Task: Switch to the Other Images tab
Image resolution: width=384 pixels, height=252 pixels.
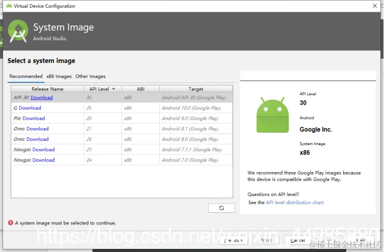Action: (91, 76)
